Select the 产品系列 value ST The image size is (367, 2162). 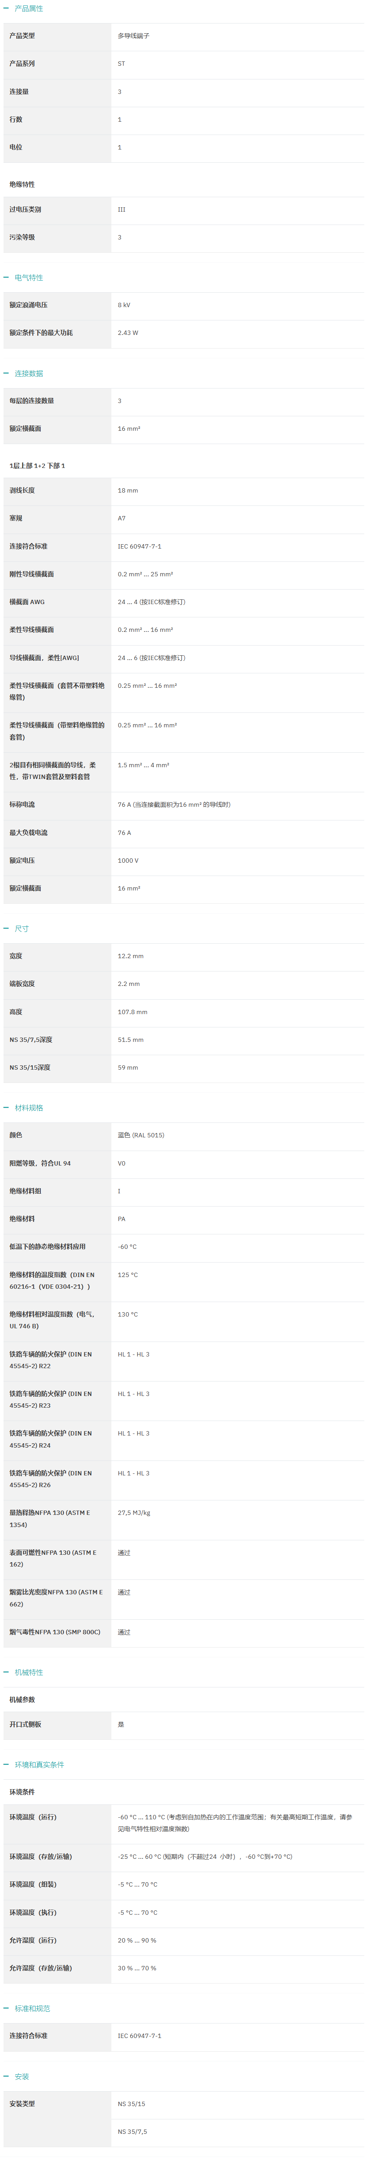pyautogui.click(x=122, y=64)
